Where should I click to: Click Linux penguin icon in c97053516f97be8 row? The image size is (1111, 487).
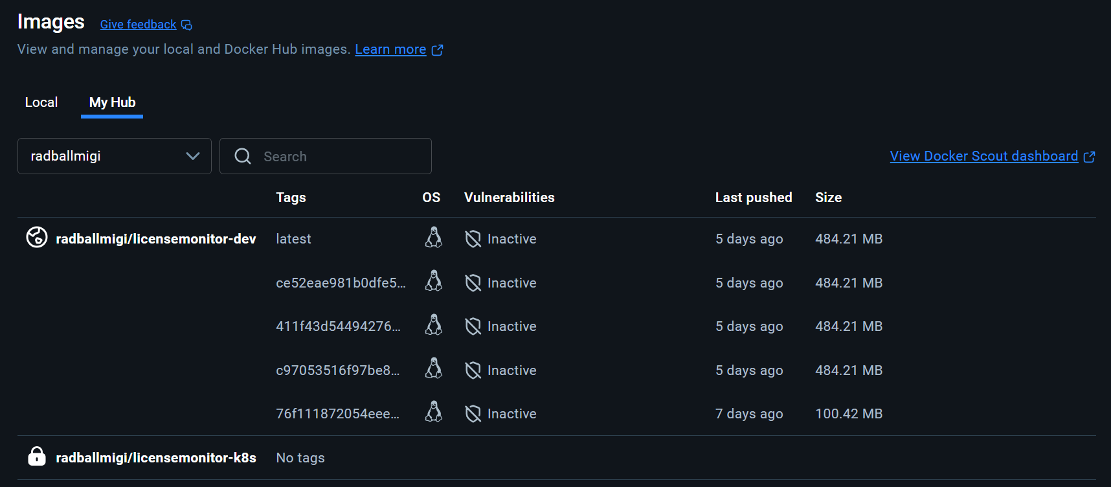[434, 368]
